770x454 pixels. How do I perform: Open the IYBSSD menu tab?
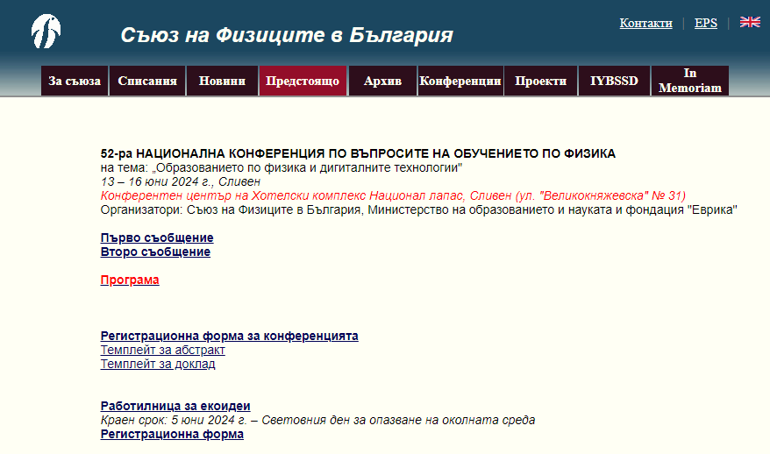614,81
